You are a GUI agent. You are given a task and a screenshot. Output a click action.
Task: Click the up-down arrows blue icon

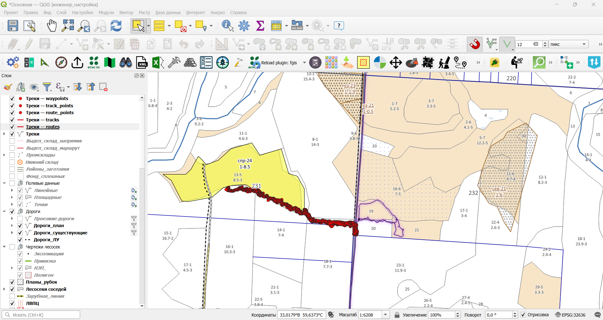coord(594,62)
